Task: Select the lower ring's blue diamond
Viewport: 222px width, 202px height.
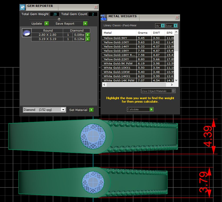Action: pos(93,182)
